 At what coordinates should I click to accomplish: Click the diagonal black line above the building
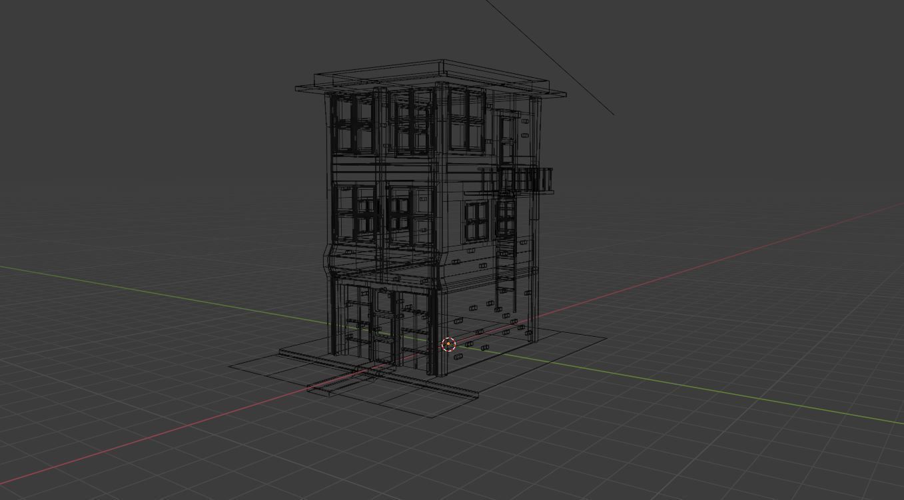tap(550, 57)
